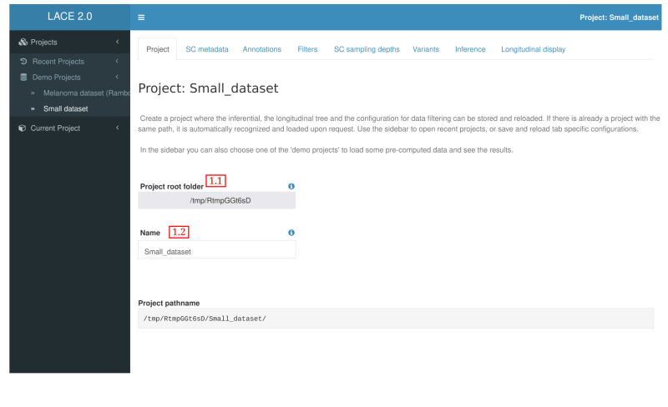This screenshot has width=668, height=407.
Task: Open the Longitudinal display tab
Action: click(x=533, y=49)
